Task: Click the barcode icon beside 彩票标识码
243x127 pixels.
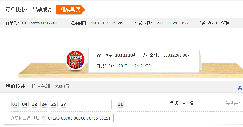Action: (36, 118)
